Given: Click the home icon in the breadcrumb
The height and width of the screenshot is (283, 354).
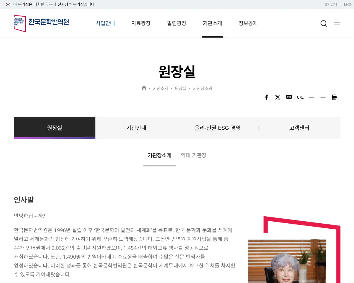Looking at the screenshot, I should pos(144,88).
